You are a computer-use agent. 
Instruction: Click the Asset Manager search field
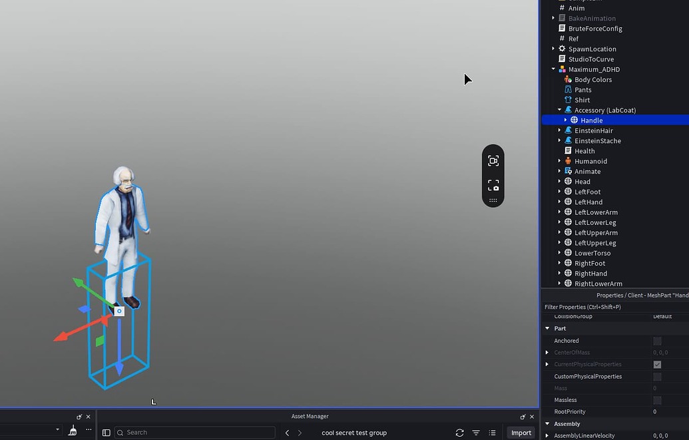(194, 433)
